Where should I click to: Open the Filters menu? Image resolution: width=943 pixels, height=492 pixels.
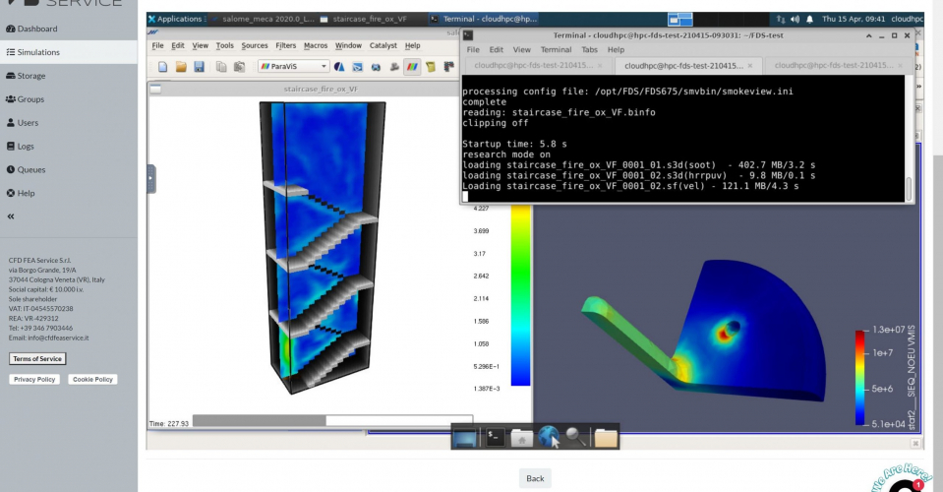286,45
